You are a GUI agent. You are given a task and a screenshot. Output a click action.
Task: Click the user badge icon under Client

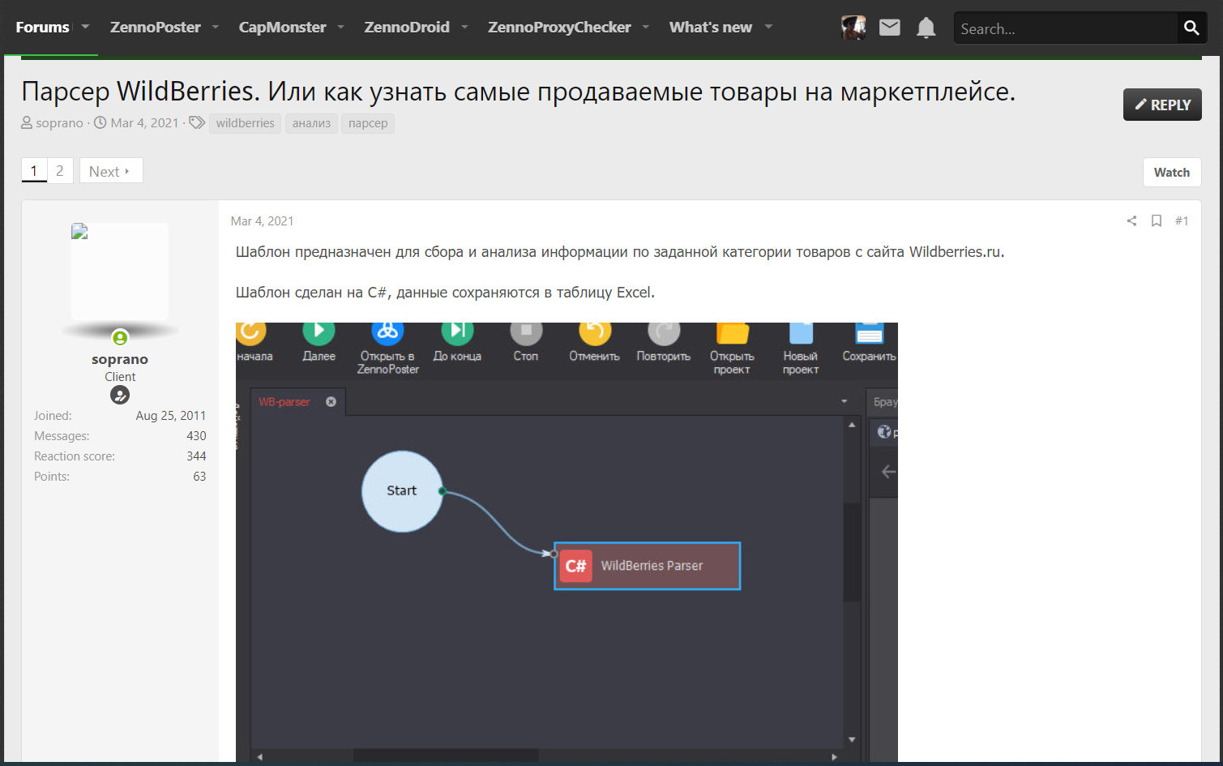click(x=120, y=395)
